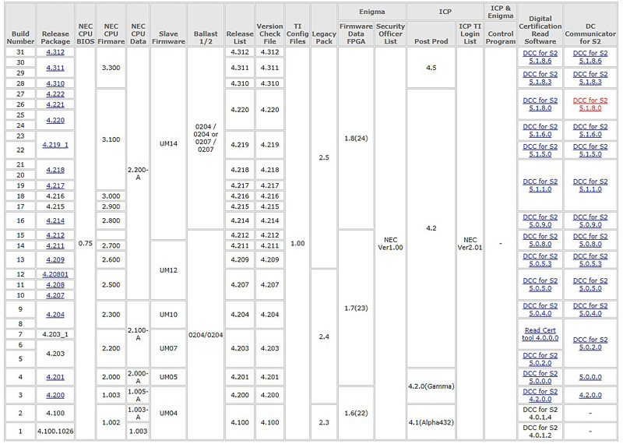
Task: Select the NEC Ver2.01 ICP TI Login cell
Action: pos(470,244)
